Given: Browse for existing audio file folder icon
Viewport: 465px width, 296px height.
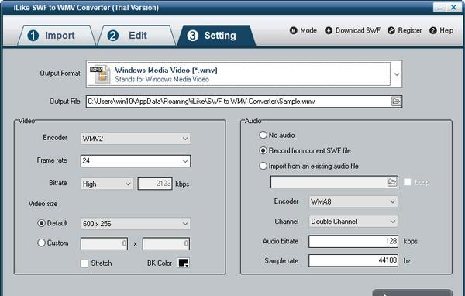Looking at the screenshot, I should pos(392,181).
